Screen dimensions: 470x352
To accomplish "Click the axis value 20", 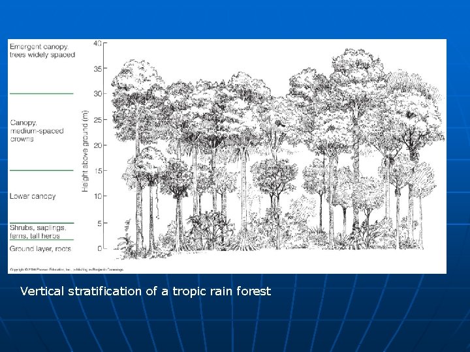I will (97, 145).
